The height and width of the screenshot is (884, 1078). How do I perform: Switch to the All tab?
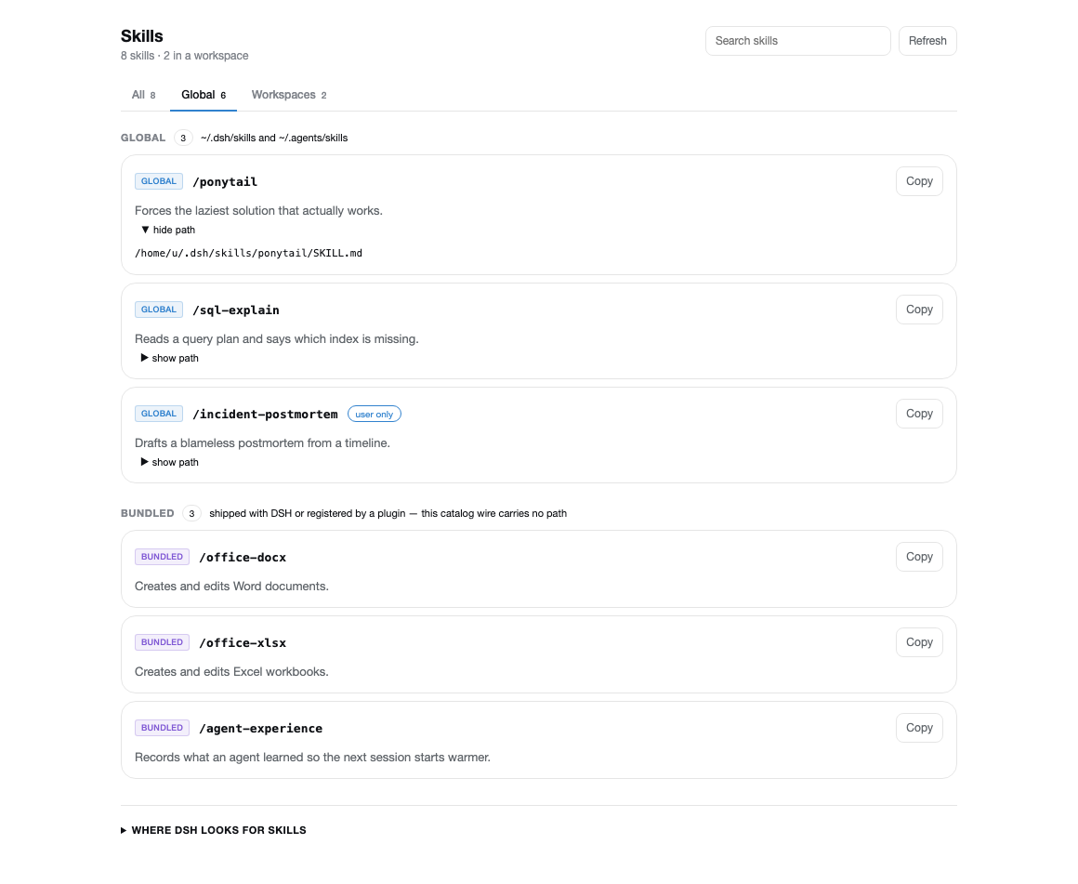[x=144, y=95]
